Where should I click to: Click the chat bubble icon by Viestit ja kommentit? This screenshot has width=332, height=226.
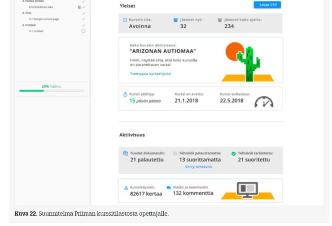169,187
